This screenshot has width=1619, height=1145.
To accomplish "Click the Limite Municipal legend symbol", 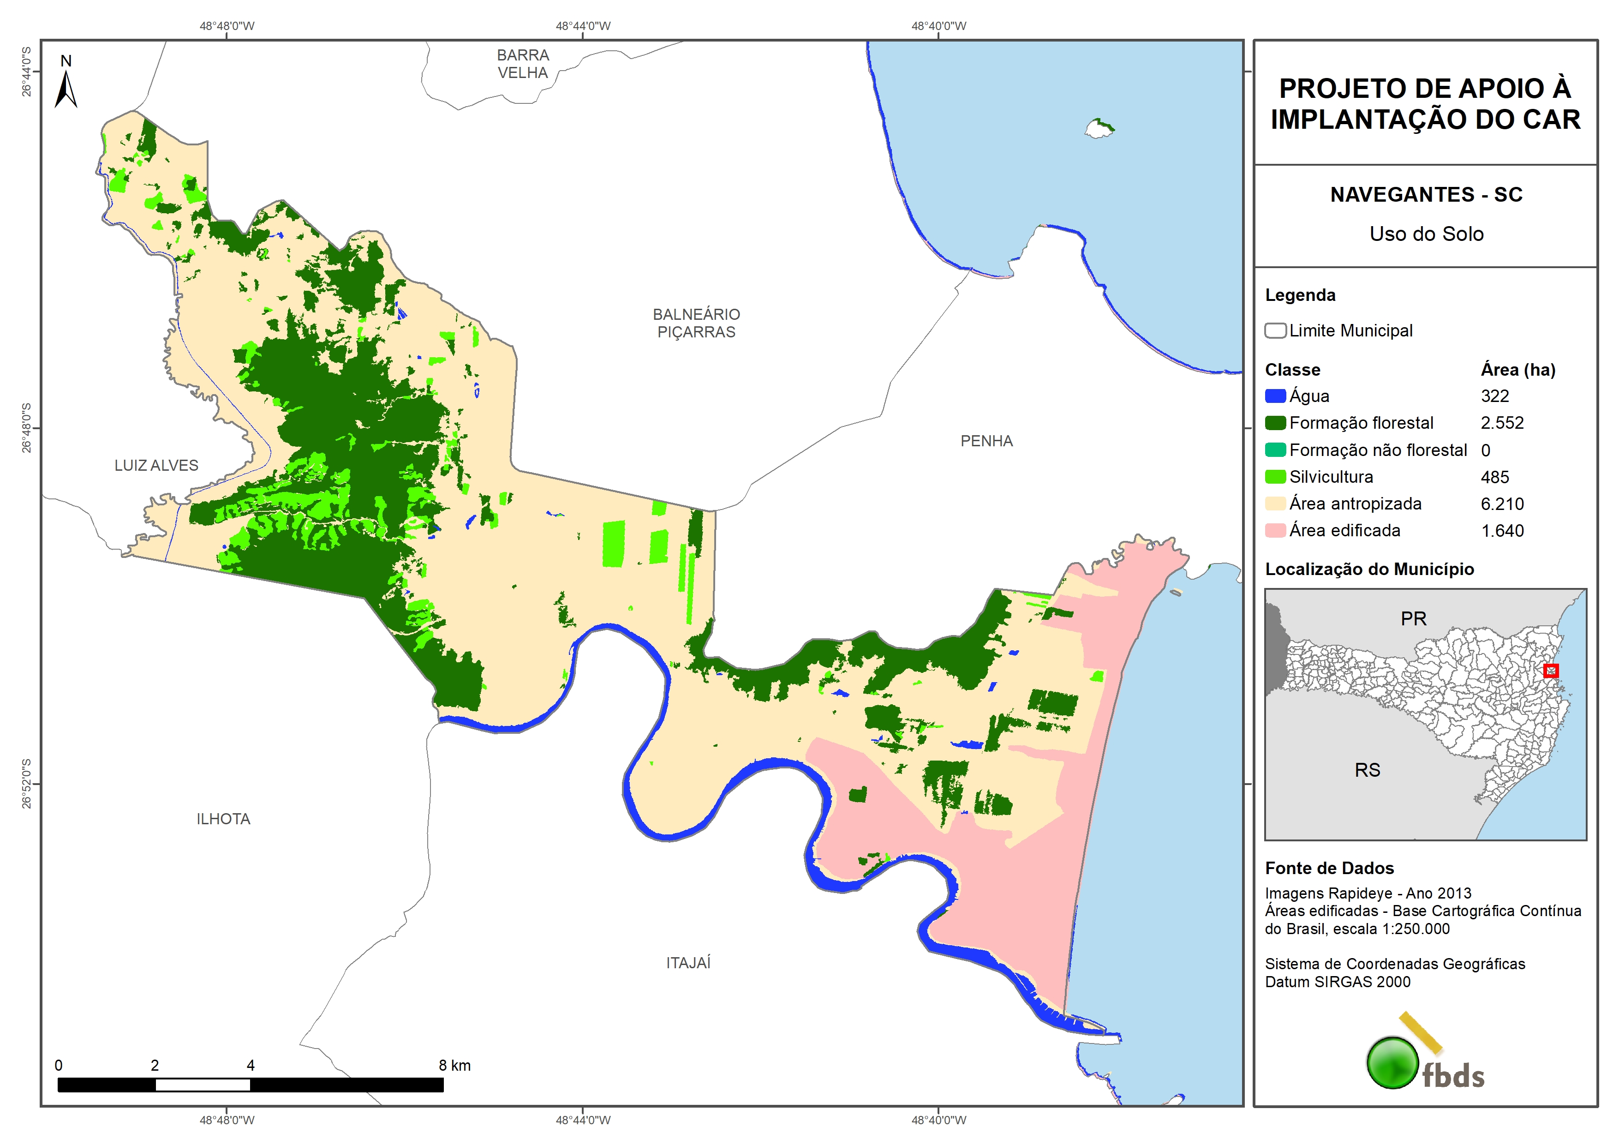I will (1275, 331).
